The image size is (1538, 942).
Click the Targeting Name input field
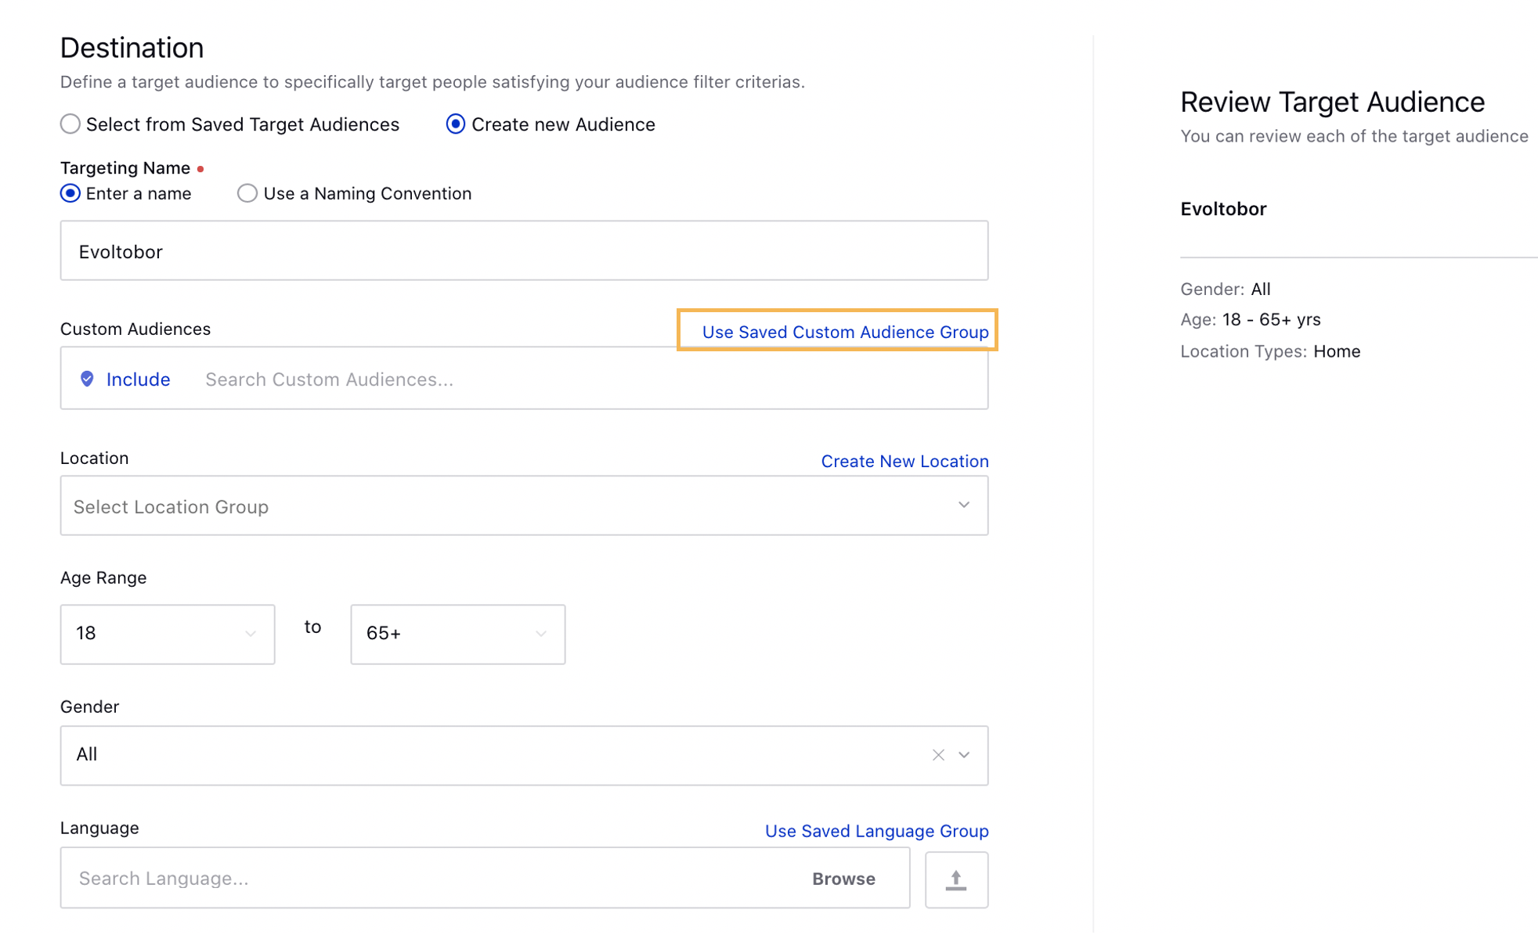tap(524, 250)
